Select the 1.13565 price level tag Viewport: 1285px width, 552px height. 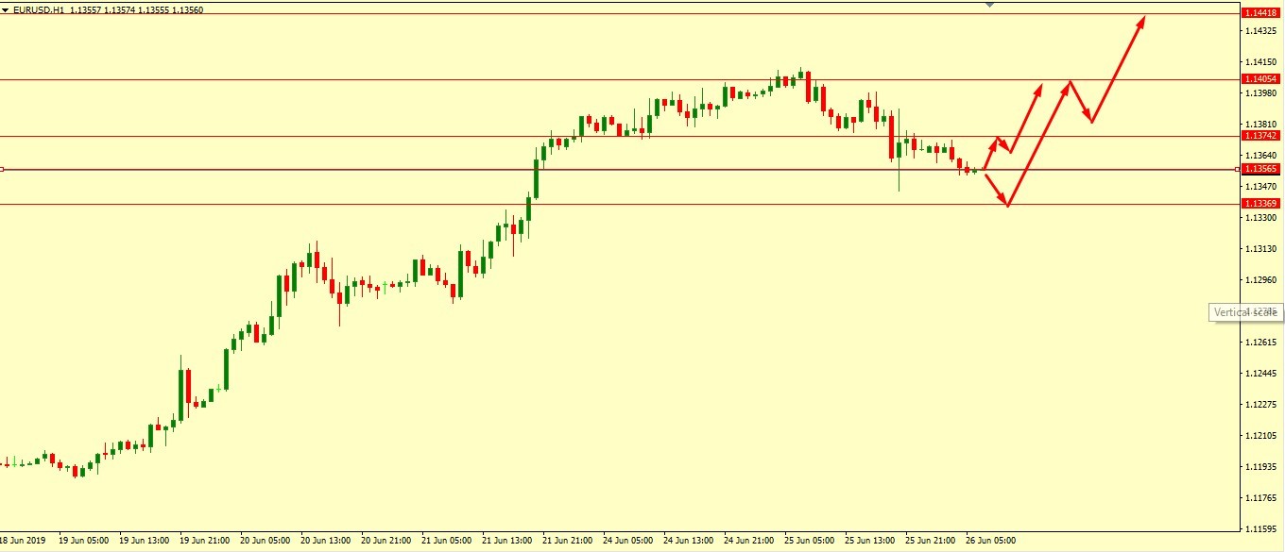(x=1260, y=169)
